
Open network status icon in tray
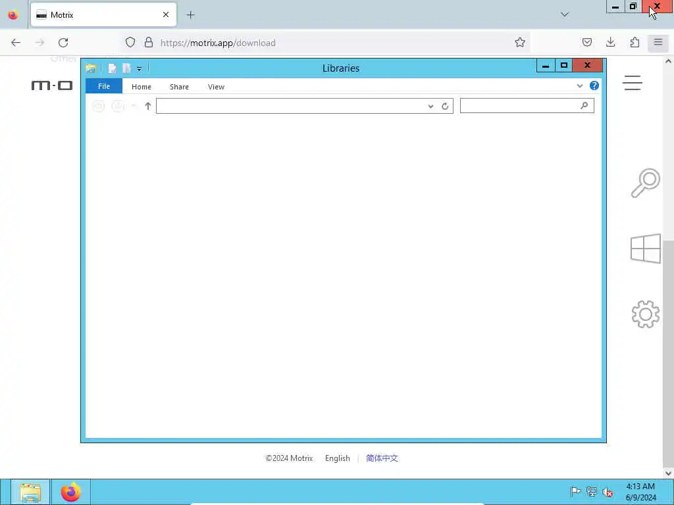(x=592, y=492)
